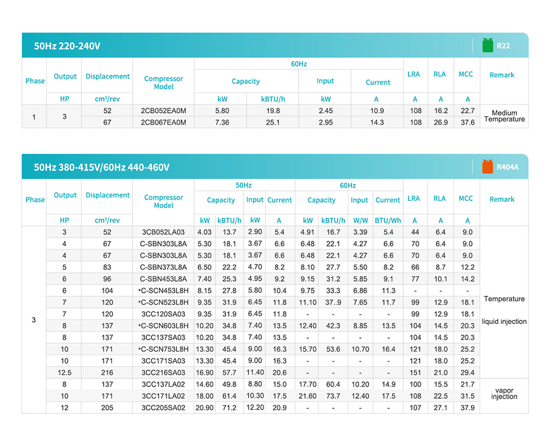Click the 'R22' refrigerant label

click(503, 46)
